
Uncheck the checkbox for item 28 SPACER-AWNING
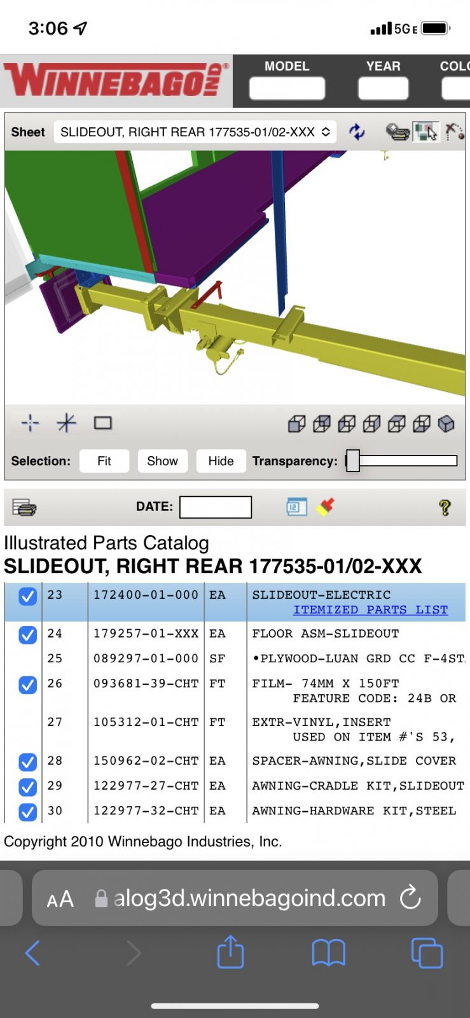point(27,762)
